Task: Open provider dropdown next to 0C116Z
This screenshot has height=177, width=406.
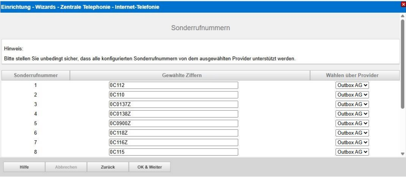Action: (x=352, y=142)
